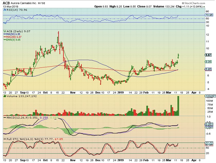Click the ACB (Daily) 9.07 legend text
216x163 pixels.
(18, 31)
